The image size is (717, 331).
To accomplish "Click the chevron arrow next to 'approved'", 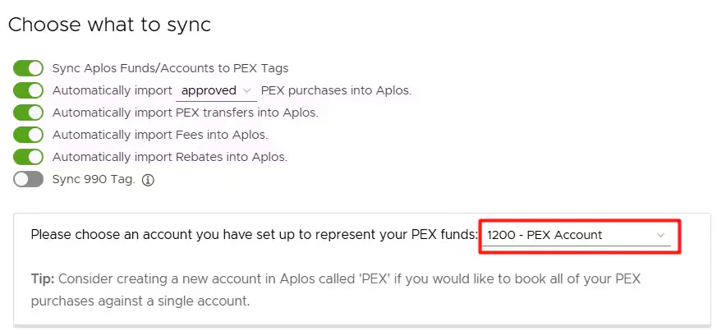I will click(246, 90).
